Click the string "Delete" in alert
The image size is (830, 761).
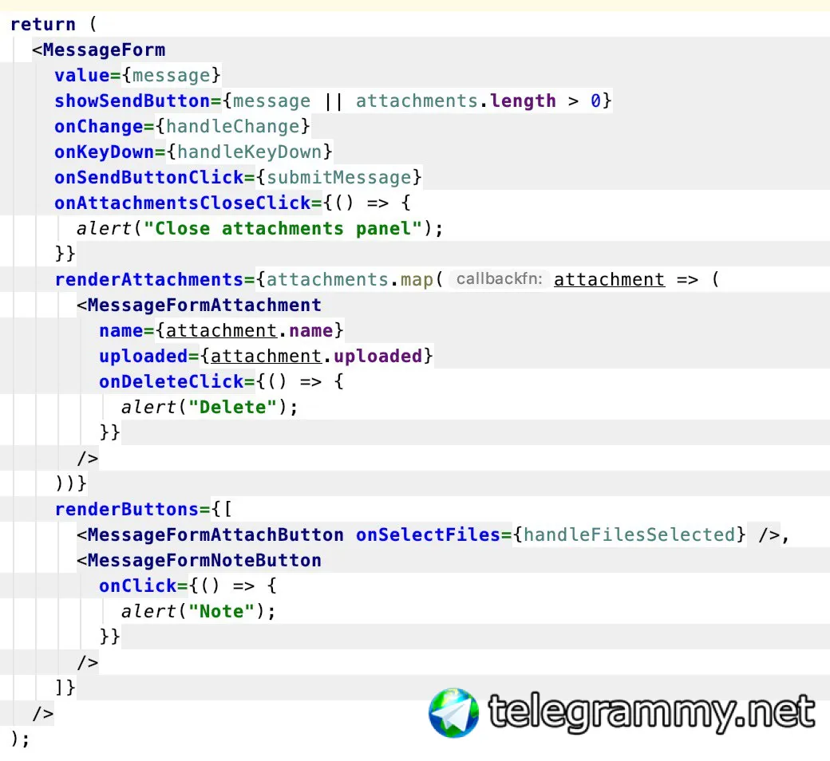tap(232, 407)
